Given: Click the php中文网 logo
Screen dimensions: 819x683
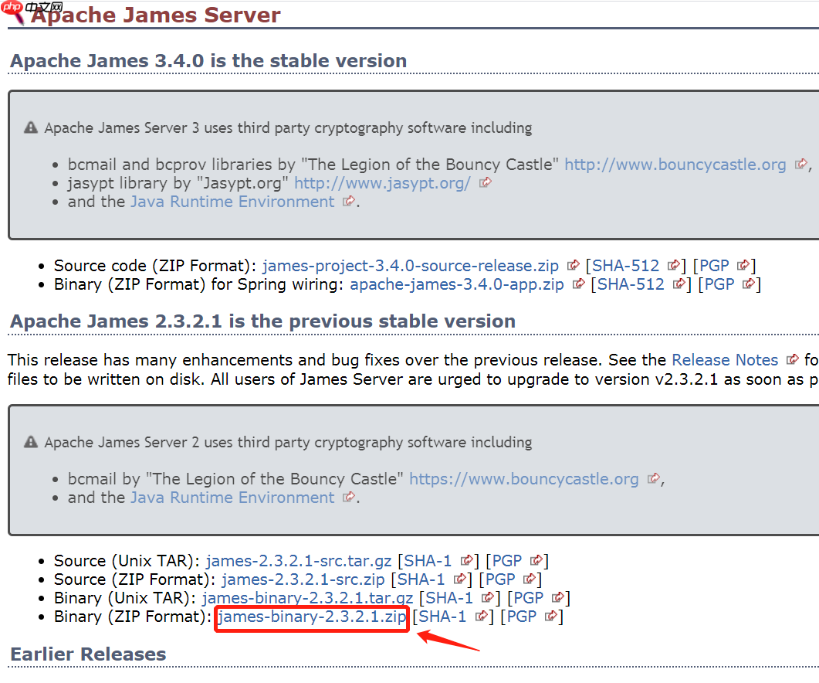Looking at the screenshot, I should 11,10.
